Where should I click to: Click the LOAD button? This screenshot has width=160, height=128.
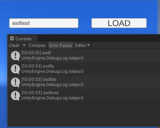point(119,23)
